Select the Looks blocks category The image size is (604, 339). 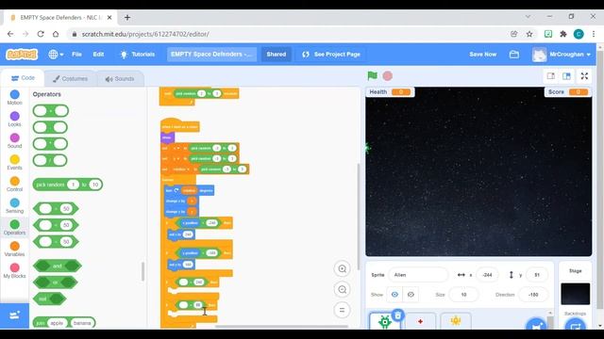[x=15, y=119]
